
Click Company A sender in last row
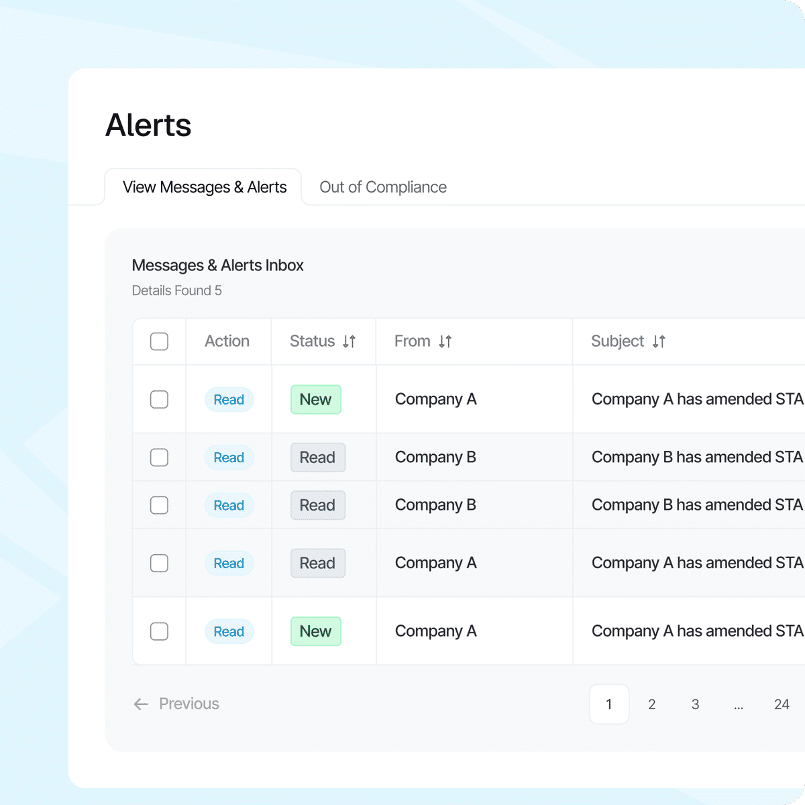(x=436, y=631)
